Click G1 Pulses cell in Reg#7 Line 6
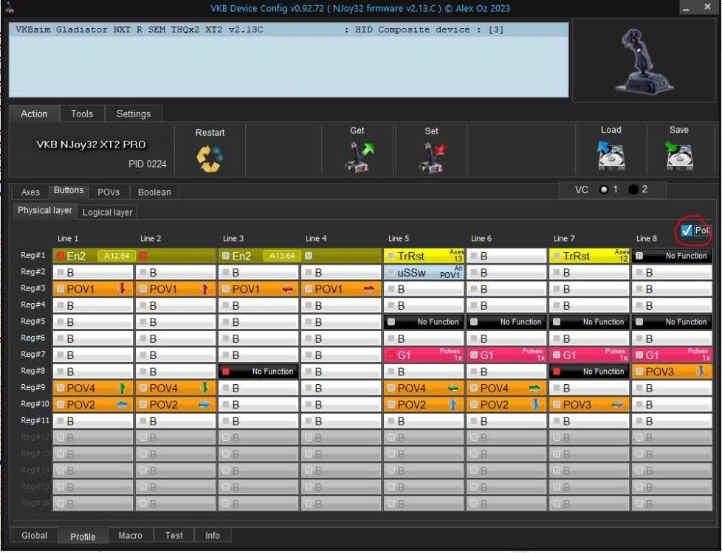 [x=506, y=355]
